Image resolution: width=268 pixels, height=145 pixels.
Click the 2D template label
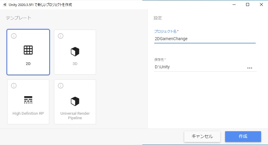click(x=28, y=64)
